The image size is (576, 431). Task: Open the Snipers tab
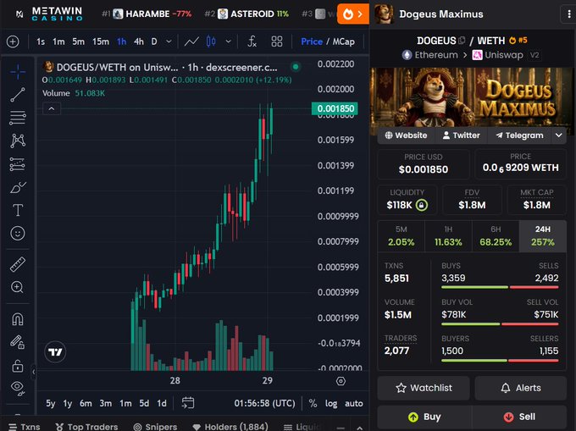(155, 427)
